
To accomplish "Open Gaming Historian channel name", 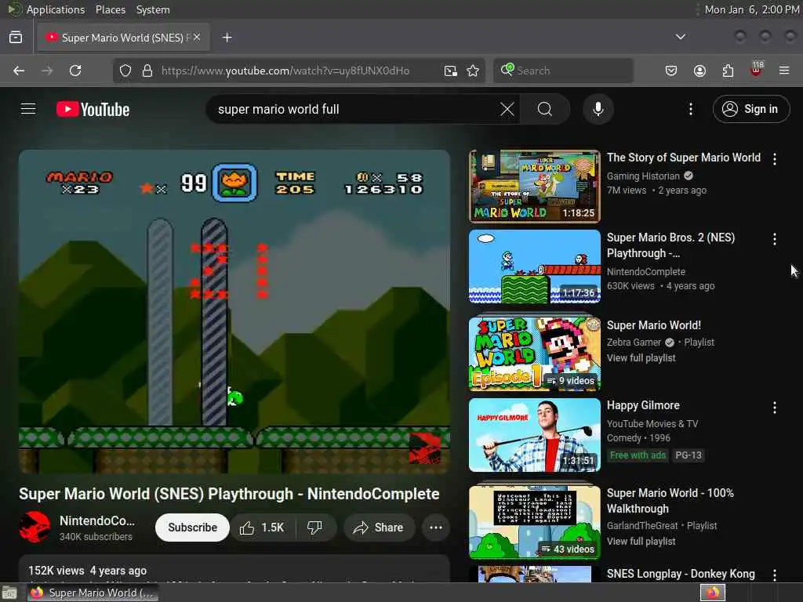I will click(x=643, y=176).
